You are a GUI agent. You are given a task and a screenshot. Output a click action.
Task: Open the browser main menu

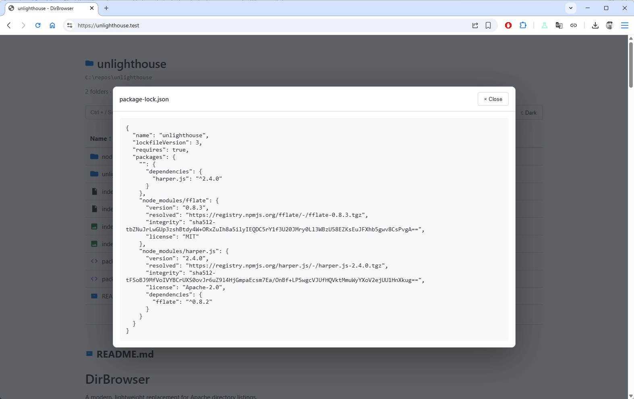coord(625,25)
